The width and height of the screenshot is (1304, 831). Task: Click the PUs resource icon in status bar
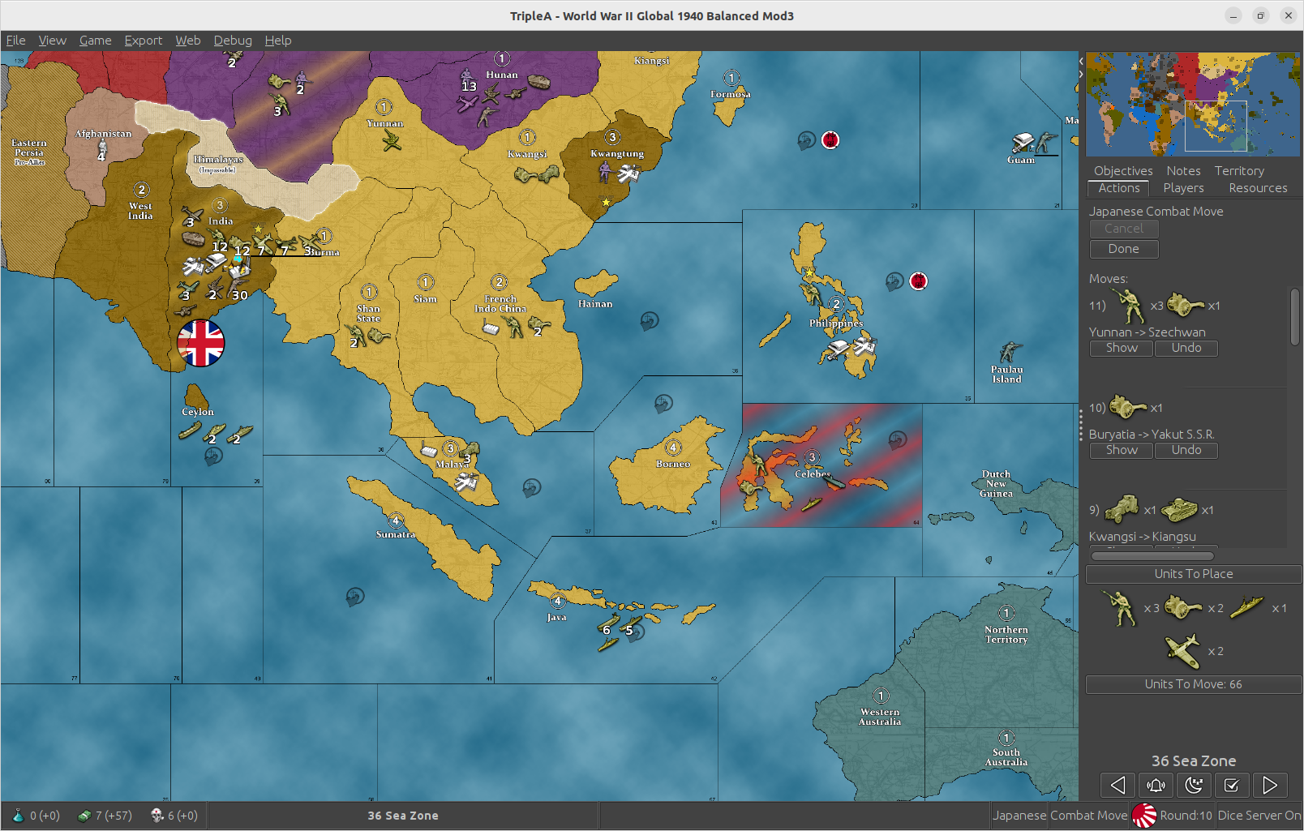click(x=84, y=816)
